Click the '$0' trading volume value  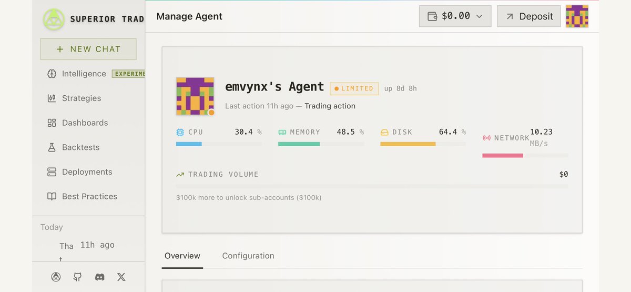tap(564, 174)
